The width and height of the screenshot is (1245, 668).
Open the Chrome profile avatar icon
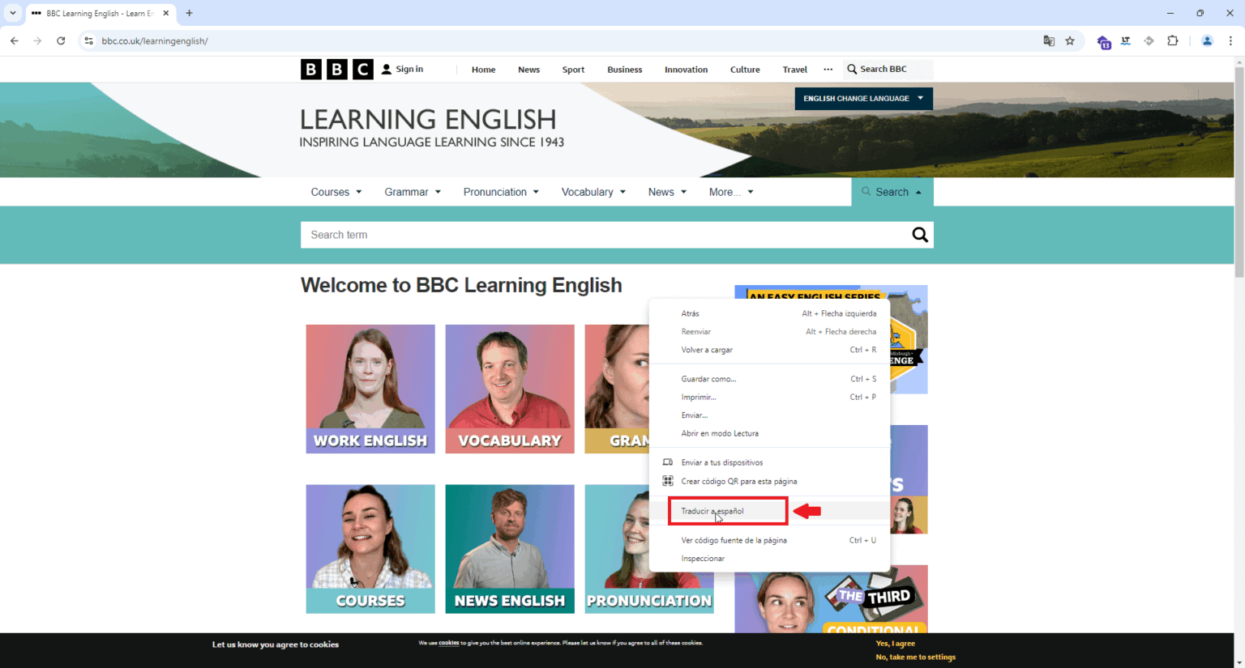coord(1207,40)
